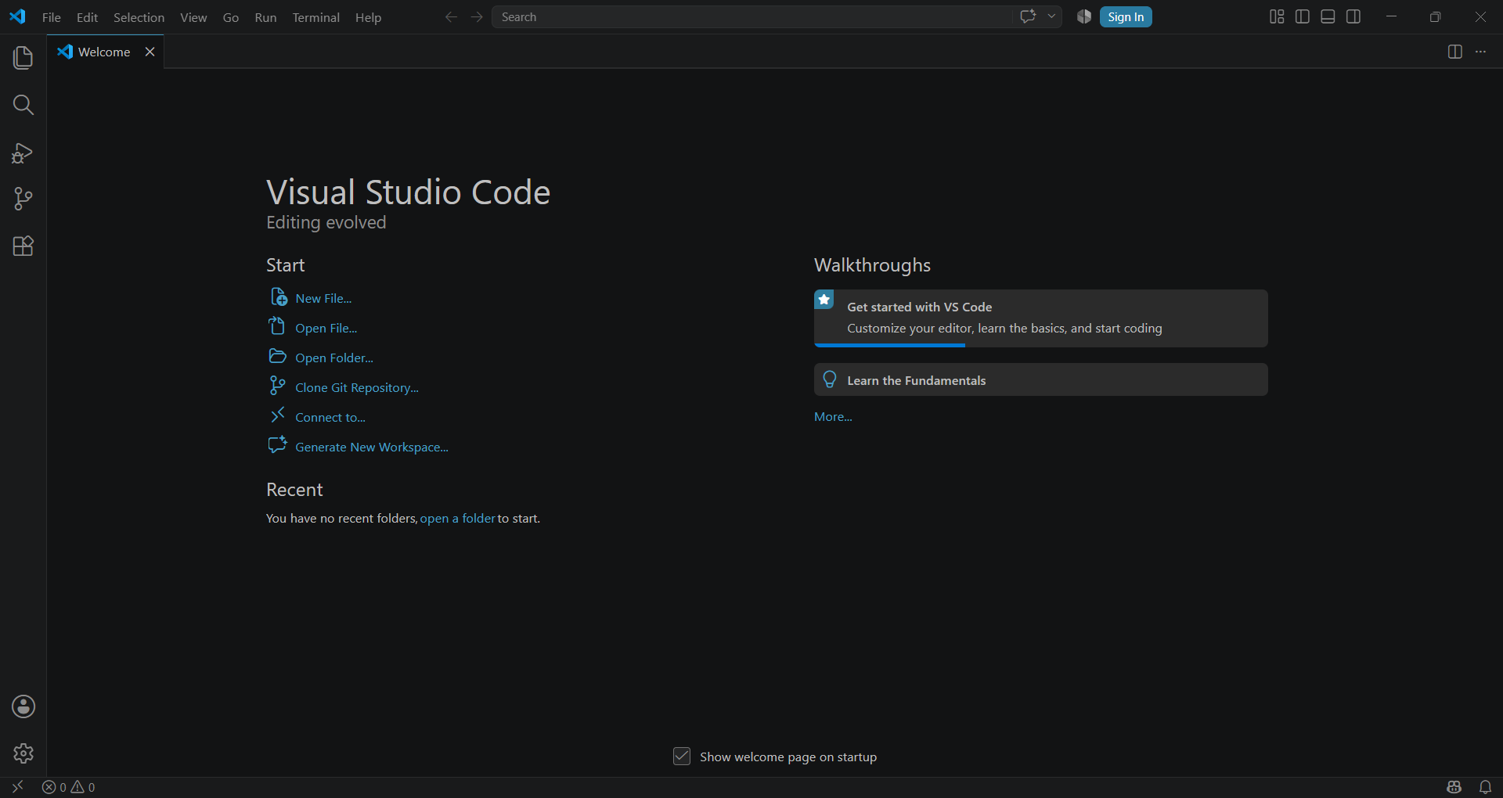Click the remote window indicator in status bar

(17, 787)
